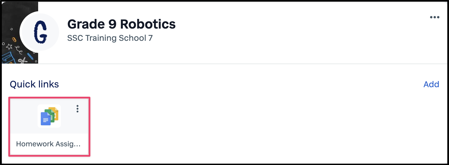The height and width of the screenshot is (165, 449).
Task: Open the class options three-dot menu
Action: pyautogui.click(x=434, y=17)
